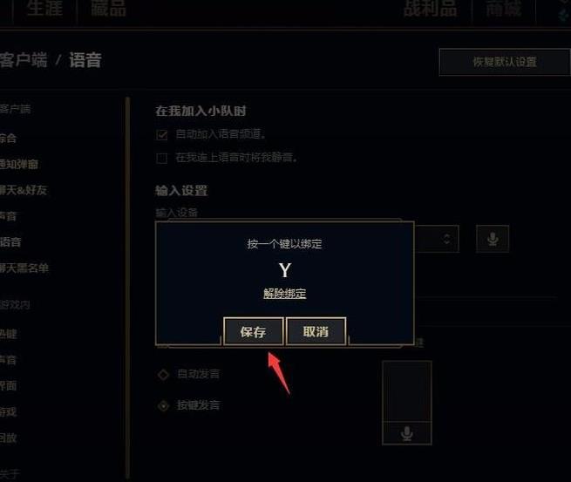This screenshot has height=482, width=571.
Task: Click 保存 to save the key binding
Action: coord(254,331)
